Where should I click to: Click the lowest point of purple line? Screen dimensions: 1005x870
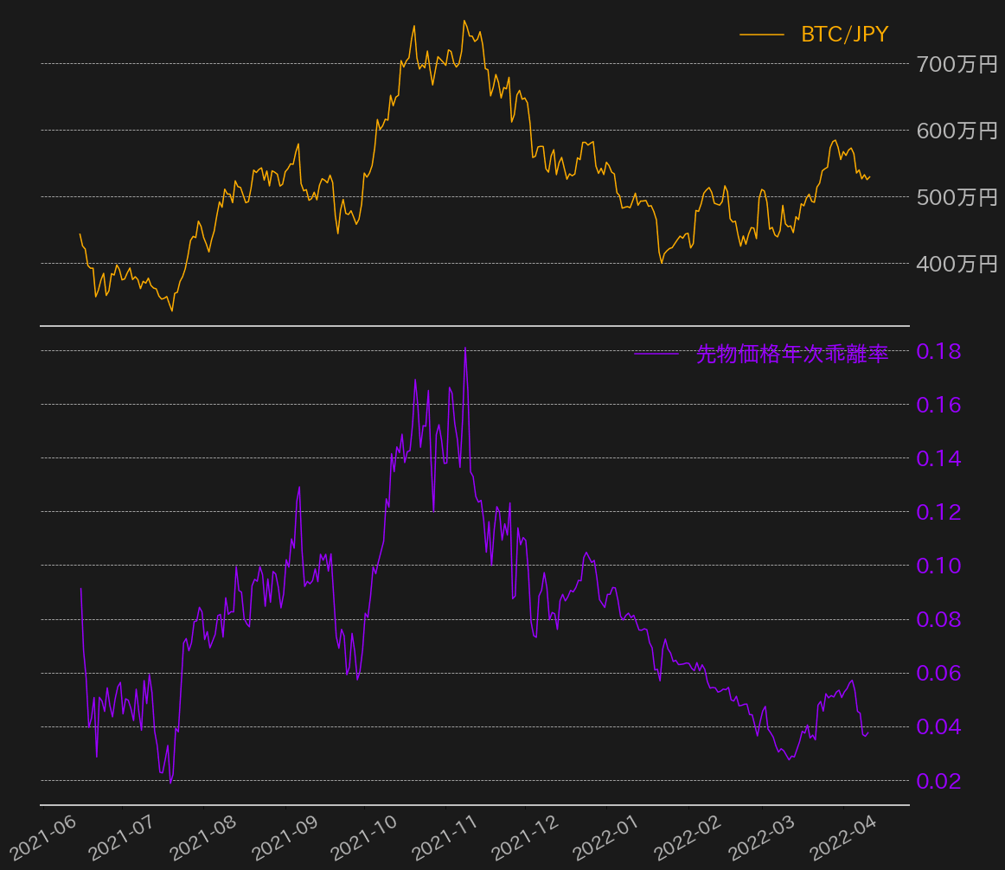click(x=170, y=783)
